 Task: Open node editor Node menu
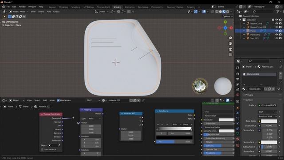pyautogui.click(x=52, y=100)
